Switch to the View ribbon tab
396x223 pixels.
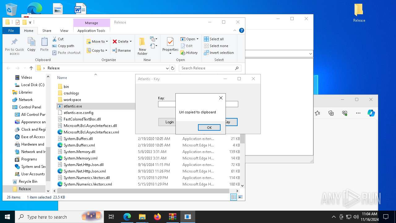(x=64, y=31)
